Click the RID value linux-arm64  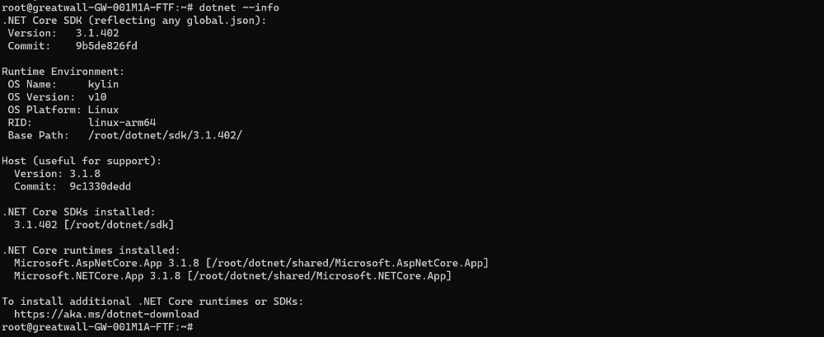click(x=122, y=123)
